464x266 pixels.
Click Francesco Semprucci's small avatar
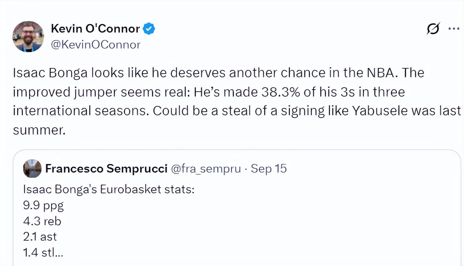coord(32,169)
